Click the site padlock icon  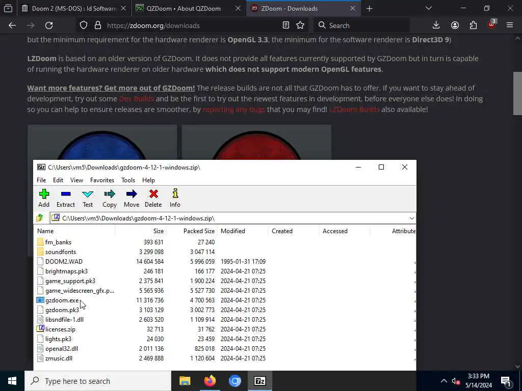(97, 25)
